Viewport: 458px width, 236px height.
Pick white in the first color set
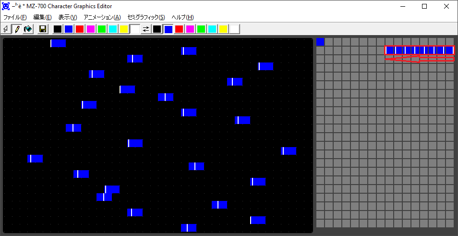(135, 29)
